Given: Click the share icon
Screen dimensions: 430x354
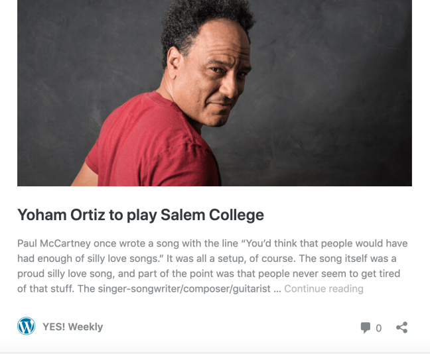Looking at the screenshot, I should (x=401, y=327).
